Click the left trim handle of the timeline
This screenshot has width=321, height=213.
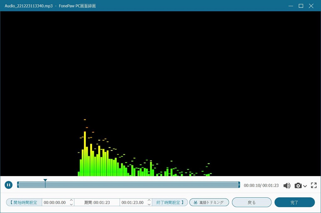tap(18, 185)
